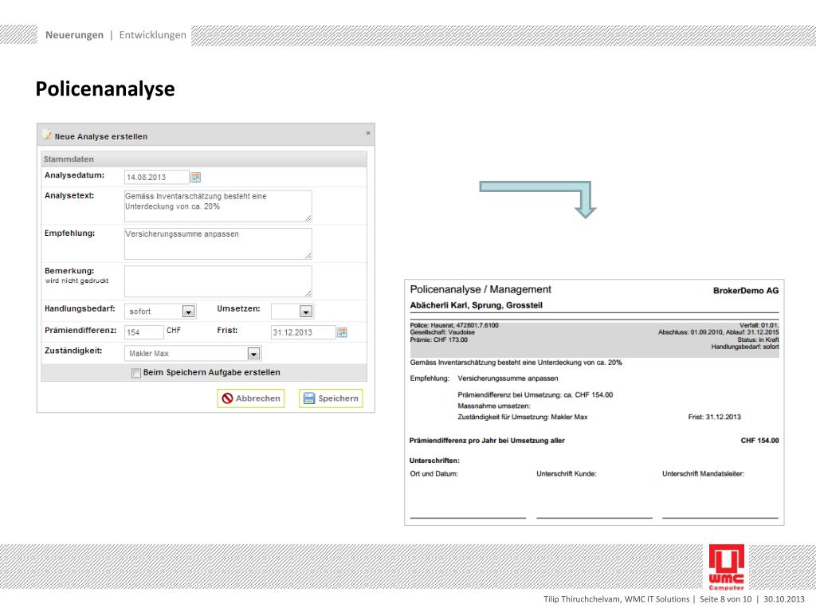Click Seite 8 von 10 in footer
The width and height of the screenshot is (816, 612).
click(x=725, y=599)
